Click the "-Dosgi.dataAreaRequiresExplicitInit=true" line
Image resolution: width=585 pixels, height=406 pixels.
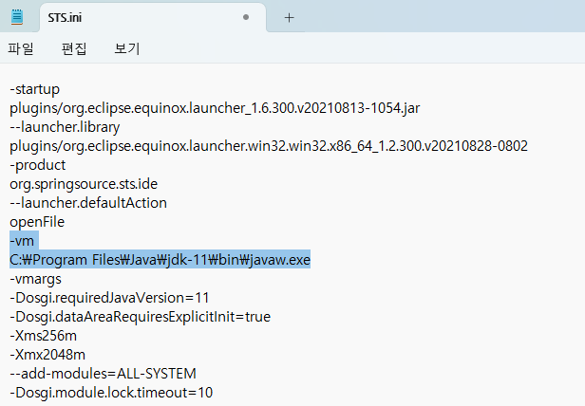[141, 317]
